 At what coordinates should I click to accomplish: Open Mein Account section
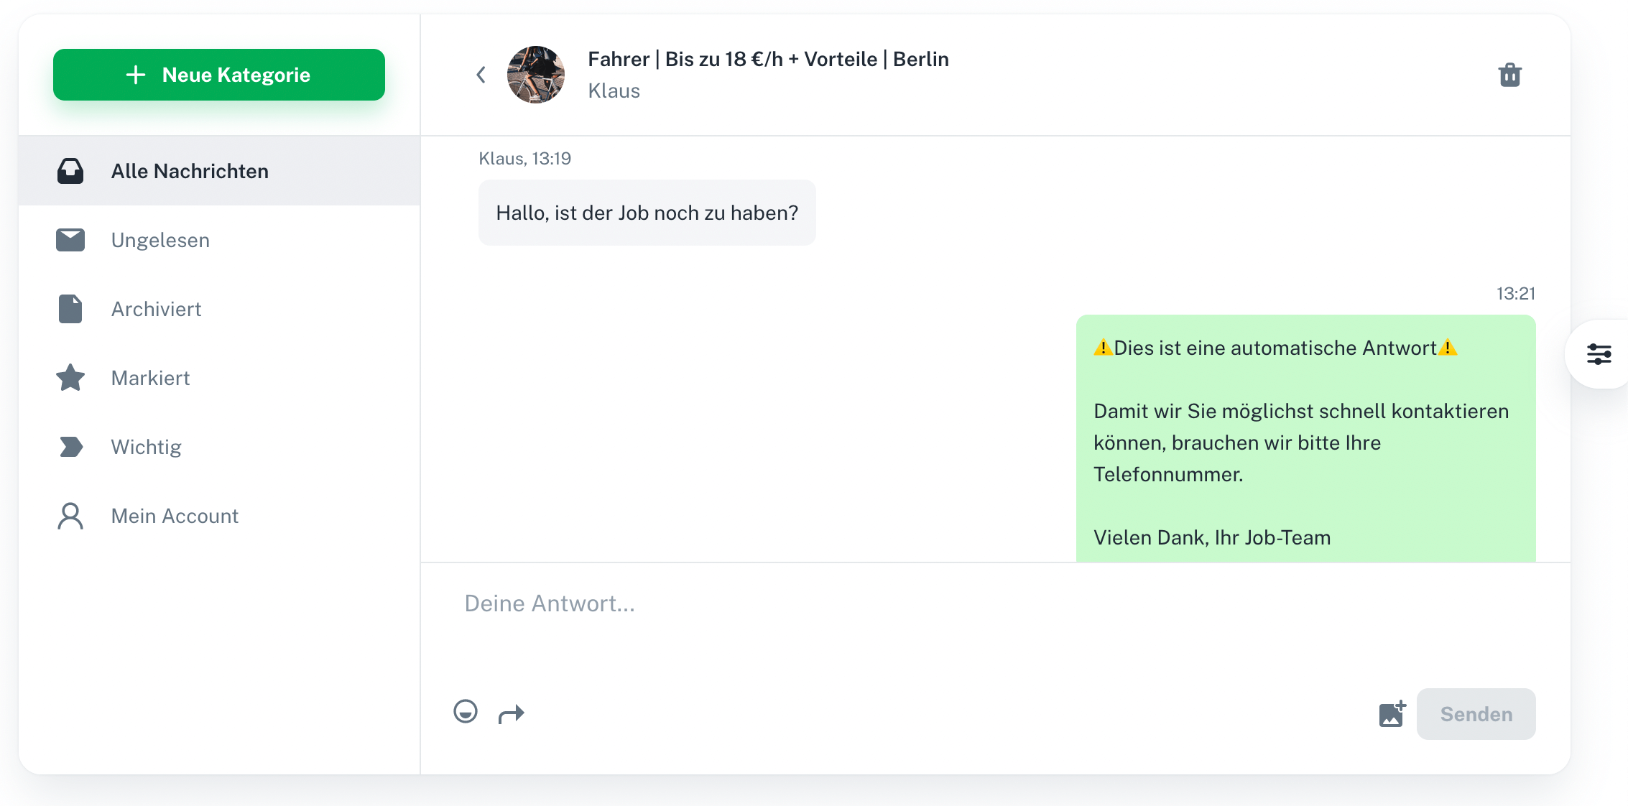click(x=219, y=516)
